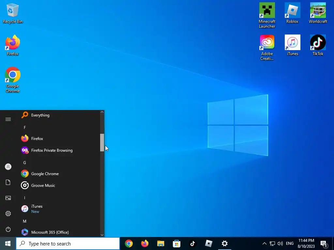Viewport: 334px width, 250px height.
Task: Click the Start menu scrollbar thumb
Action: tap(102, 143)
